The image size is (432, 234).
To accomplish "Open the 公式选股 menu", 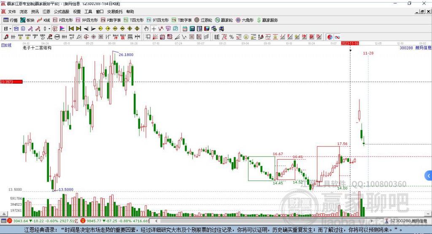I will 62,11.
